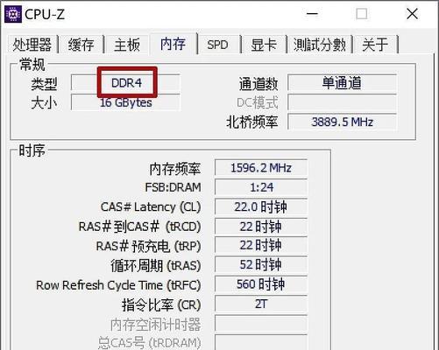Switch to the 处理器 tab

point(32,45)
